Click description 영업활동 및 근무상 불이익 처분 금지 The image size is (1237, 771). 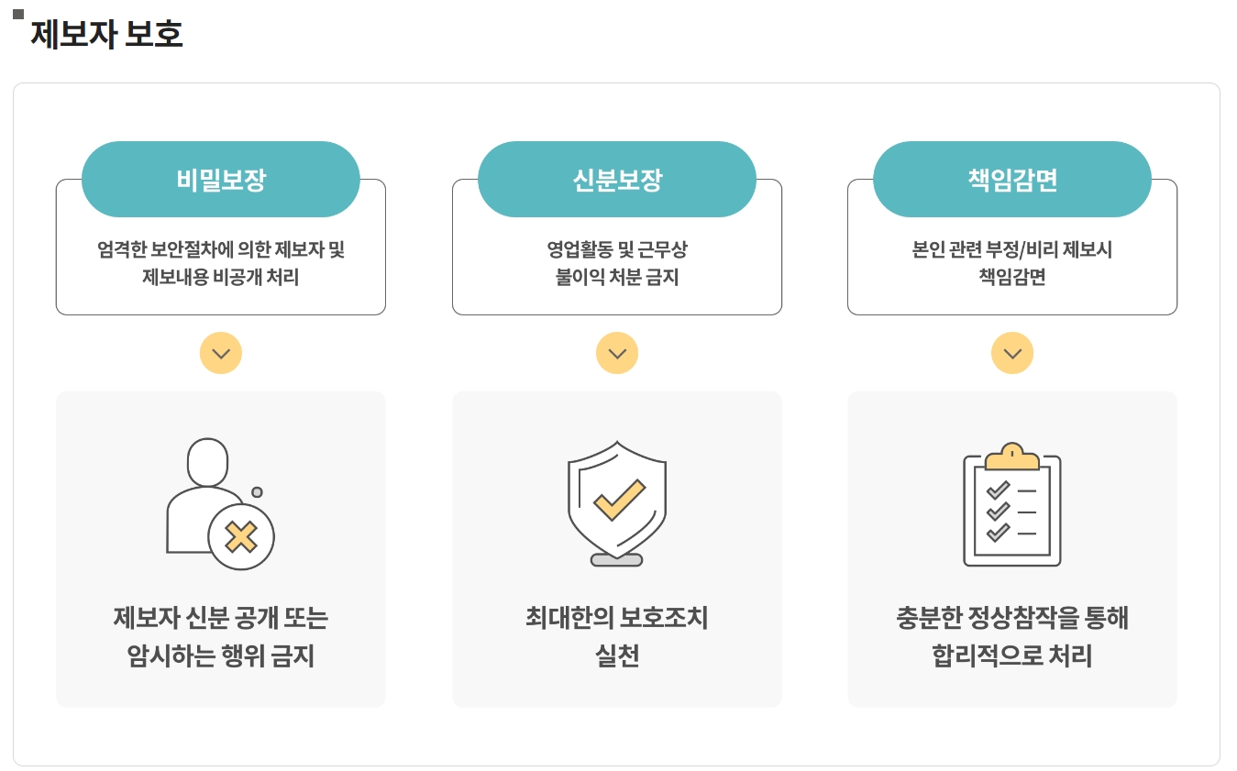click(x=617, y=263)
